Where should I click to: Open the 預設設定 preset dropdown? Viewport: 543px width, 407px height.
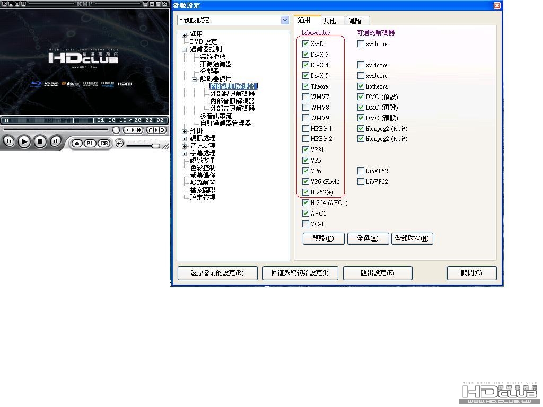tap(285, 20)
